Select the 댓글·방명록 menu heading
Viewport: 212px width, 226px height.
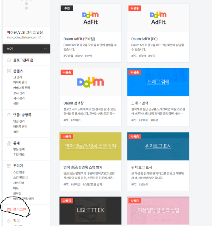pos(22,115)
